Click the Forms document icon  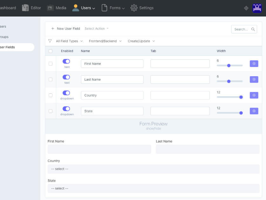click(x=104, y=8)
